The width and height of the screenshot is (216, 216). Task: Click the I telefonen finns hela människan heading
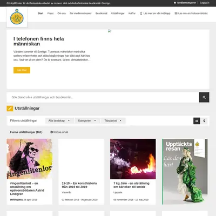coord(38,41)
